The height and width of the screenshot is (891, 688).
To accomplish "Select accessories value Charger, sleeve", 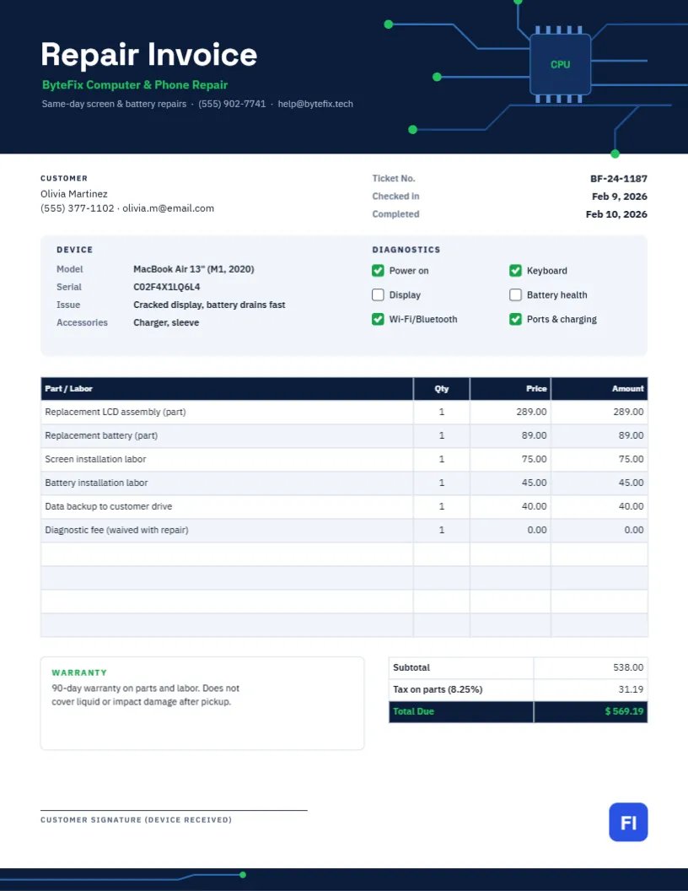I will pos(166,322).
